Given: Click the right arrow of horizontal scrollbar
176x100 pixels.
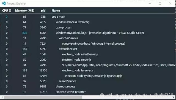Looking at the screenshot, I should (x=174, y=97).
